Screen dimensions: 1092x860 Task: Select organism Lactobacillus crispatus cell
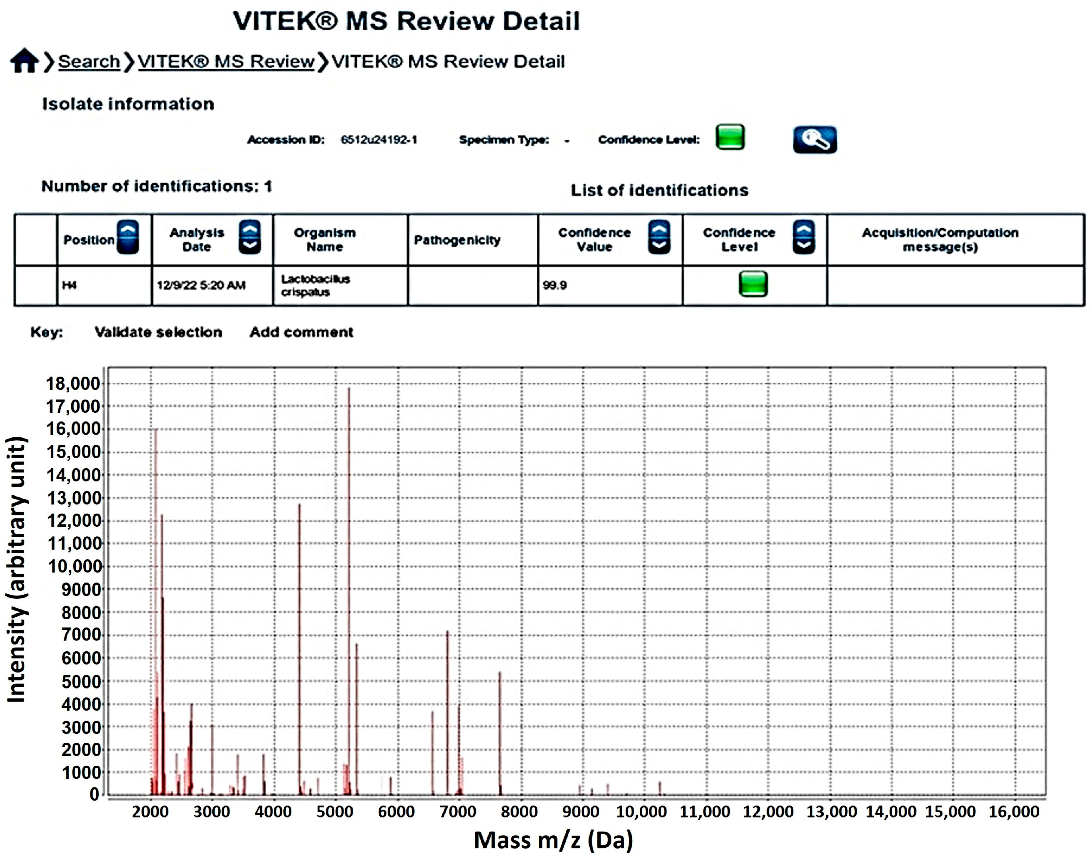click(x=340, y=286)
